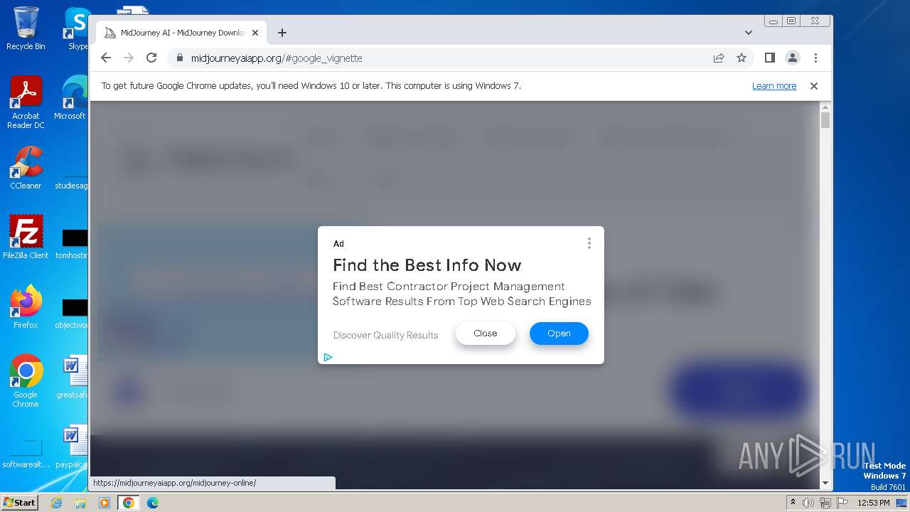Viewport: 910px width, 512px height.
Task: Dismiss the Chrome update infobar
Action: point(814,86)
